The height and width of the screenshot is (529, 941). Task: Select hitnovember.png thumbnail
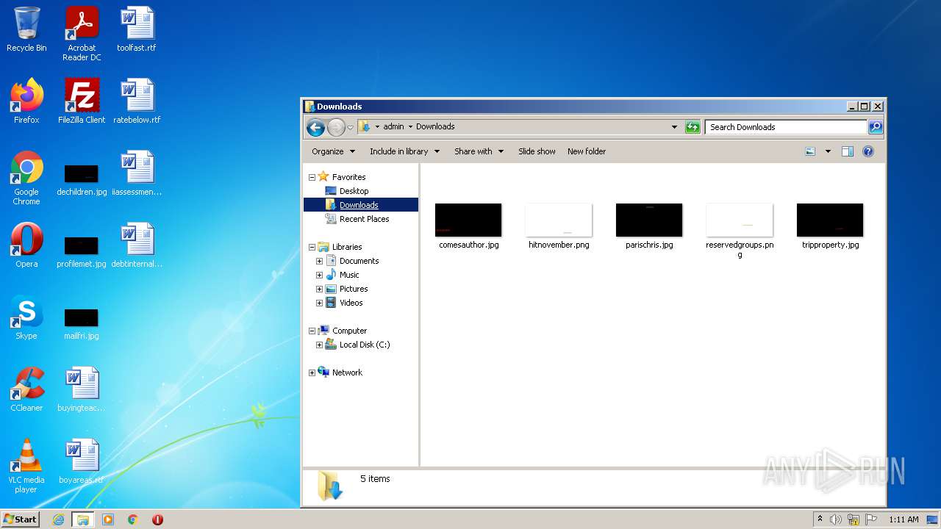coord(559,227)
